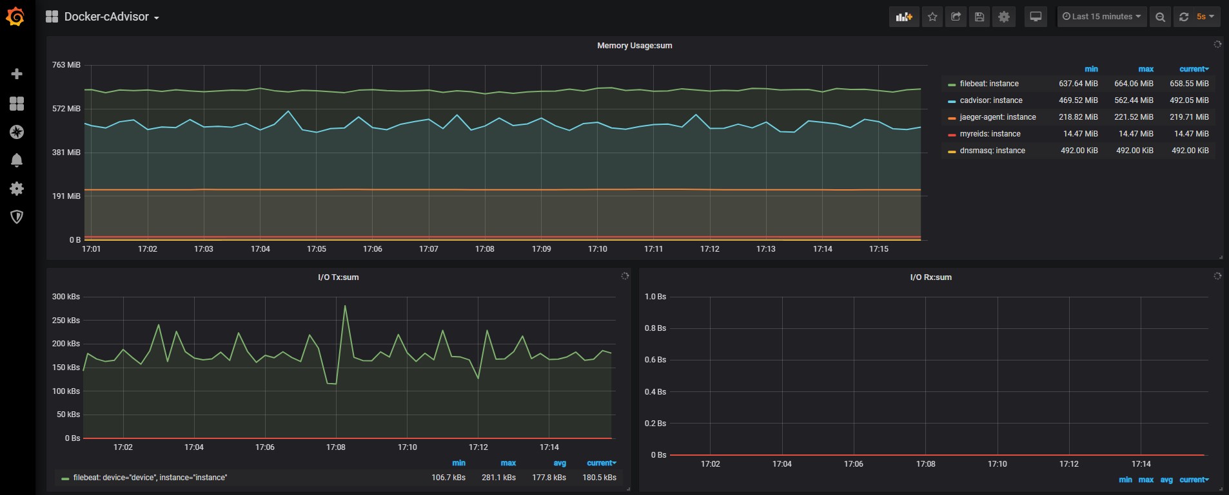The width and height of the screenshot is (1229, 495).
Task: Open the Grafana home logo
Action: click(x=15, y=17)
